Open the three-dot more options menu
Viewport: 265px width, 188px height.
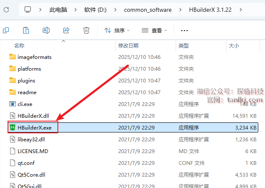(x=184, y=31)
